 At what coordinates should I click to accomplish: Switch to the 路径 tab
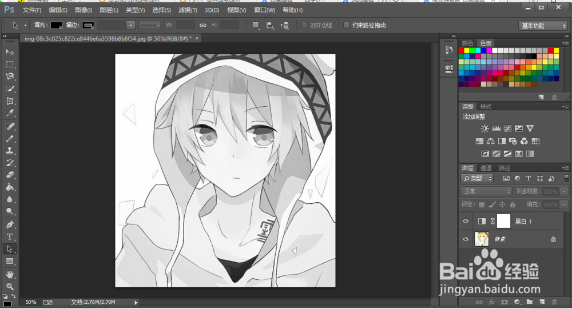(505, 168)
